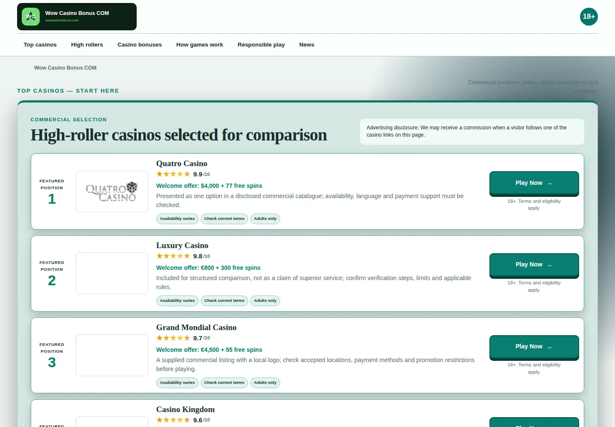Click 'Welcome offer: €800 + 300 free spins'
615x427 pixels.
click(208, 268)
